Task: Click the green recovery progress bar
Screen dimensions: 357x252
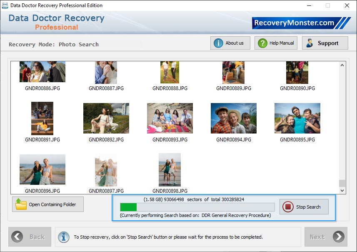Action: [129, 207]
